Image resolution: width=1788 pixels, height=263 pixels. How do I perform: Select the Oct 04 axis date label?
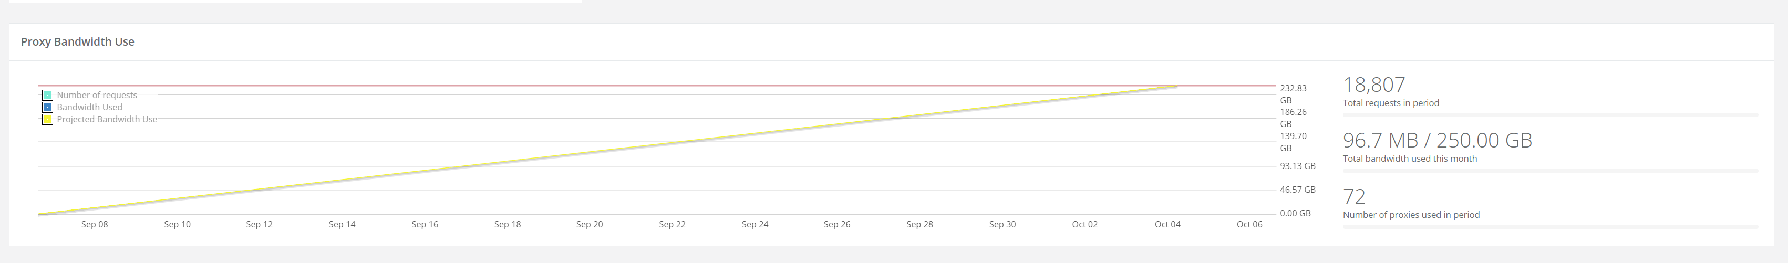(1167, 224)
